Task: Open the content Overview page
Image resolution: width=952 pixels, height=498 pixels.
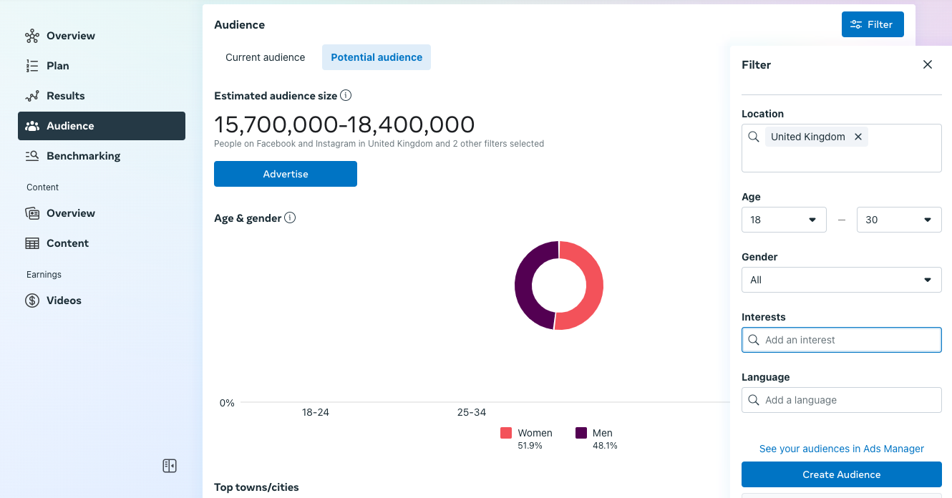Action: [x=70, y=213]
